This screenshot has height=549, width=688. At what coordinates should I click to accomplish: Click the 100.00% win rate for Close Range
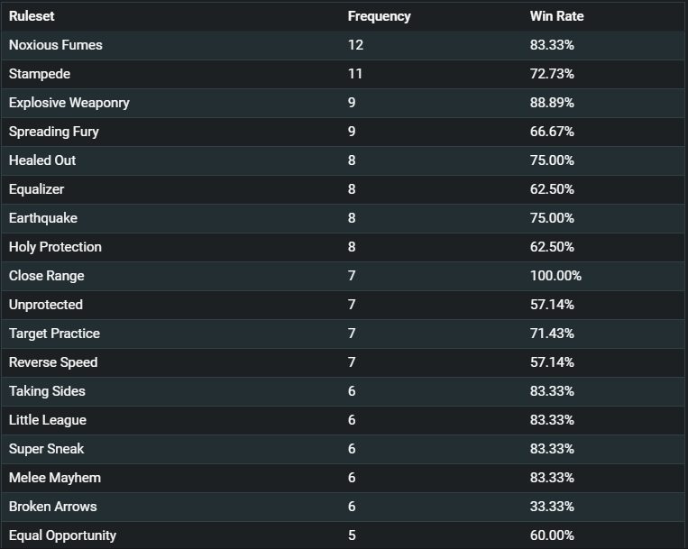pyautogui.click(x=555, y=276)
